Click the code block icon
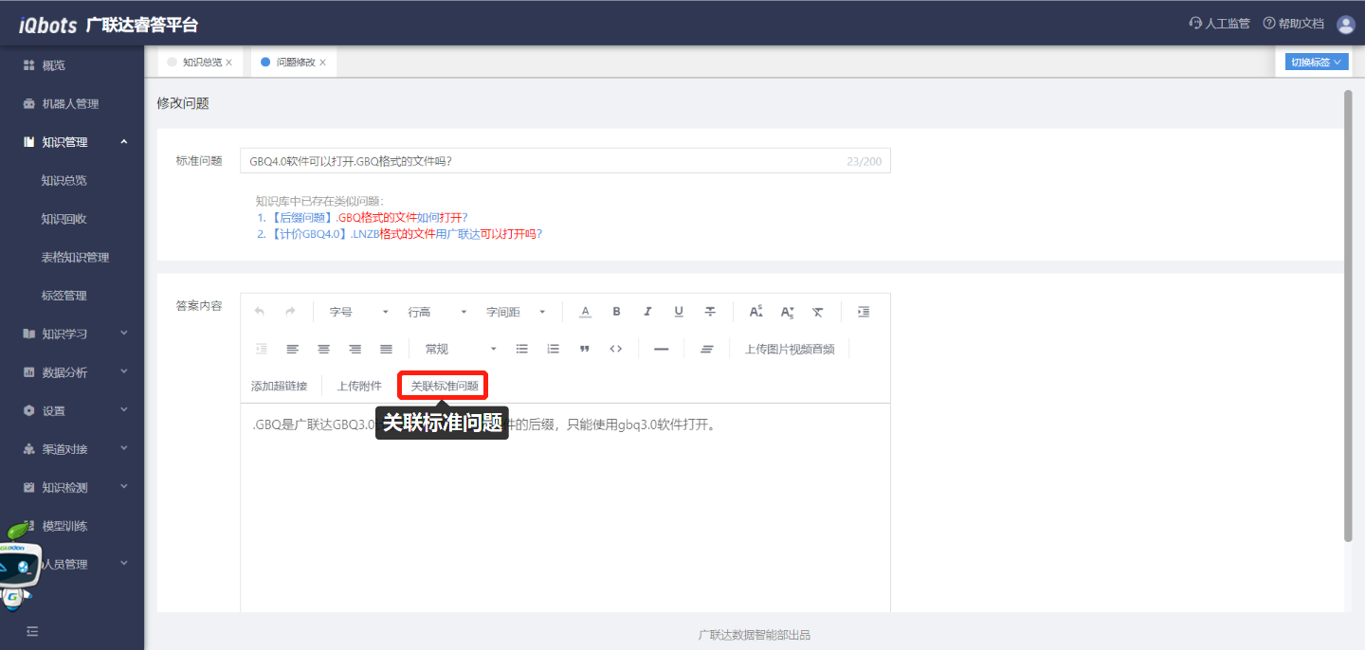This screenshot has height=650, width=1365. [x=616, y=349]
